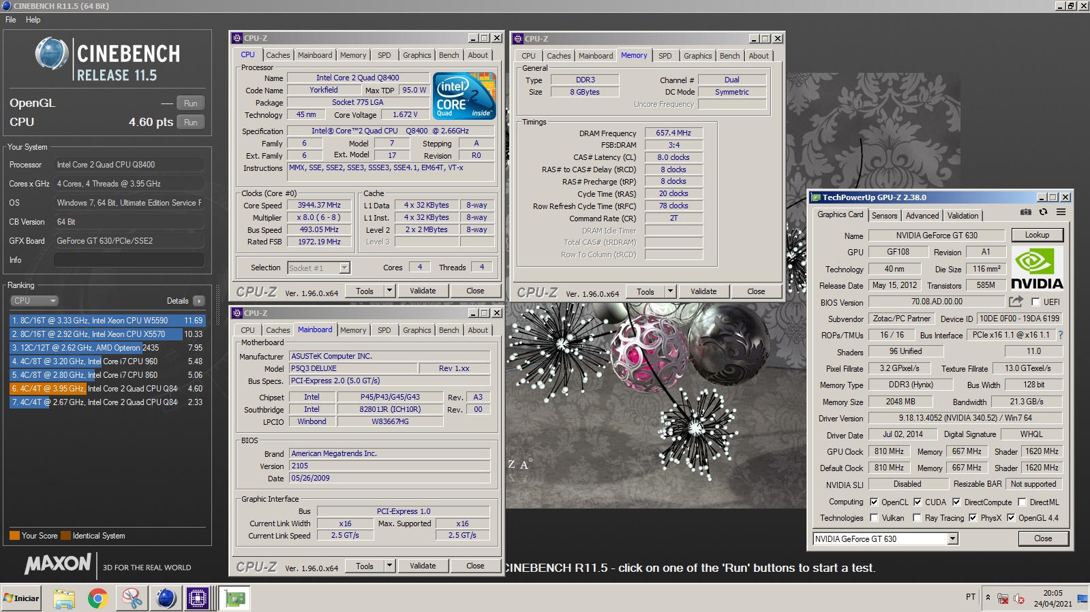Click Tools button in CPU-Z CPU window
This screenshot has height=612, width=1090.
point(365,291)
